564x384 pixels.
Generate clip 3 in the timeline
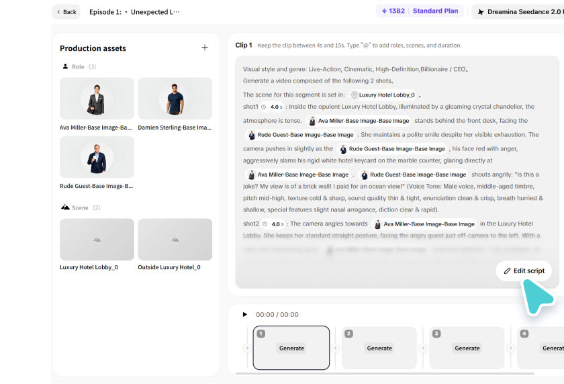coord(467,348)
